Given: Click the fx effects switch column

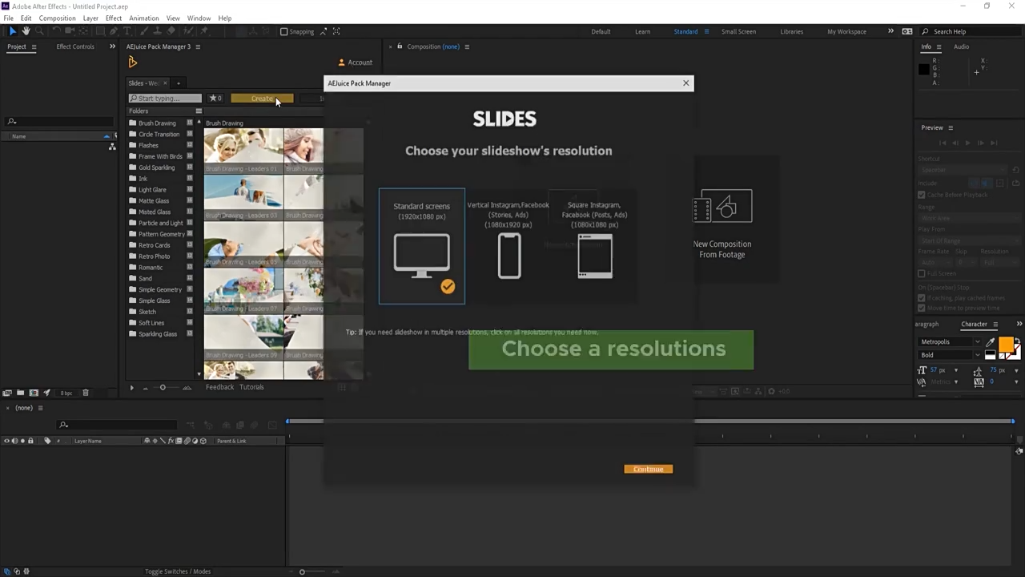Looking at the screenshot, I should pos(170,441).
